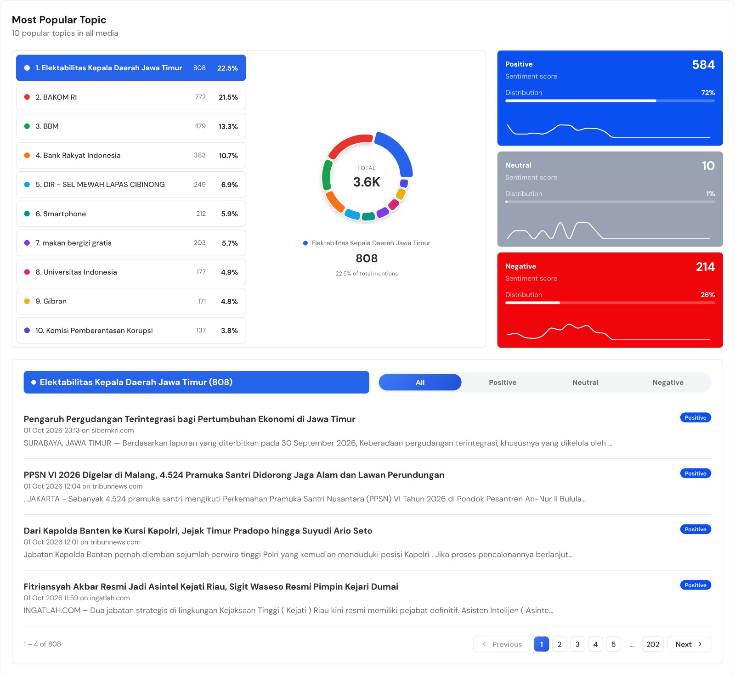Open article Dari Kapolda Banten ke Kursi Kapolri
Viewport: 735px width, 675px height.
click(198, 531)
